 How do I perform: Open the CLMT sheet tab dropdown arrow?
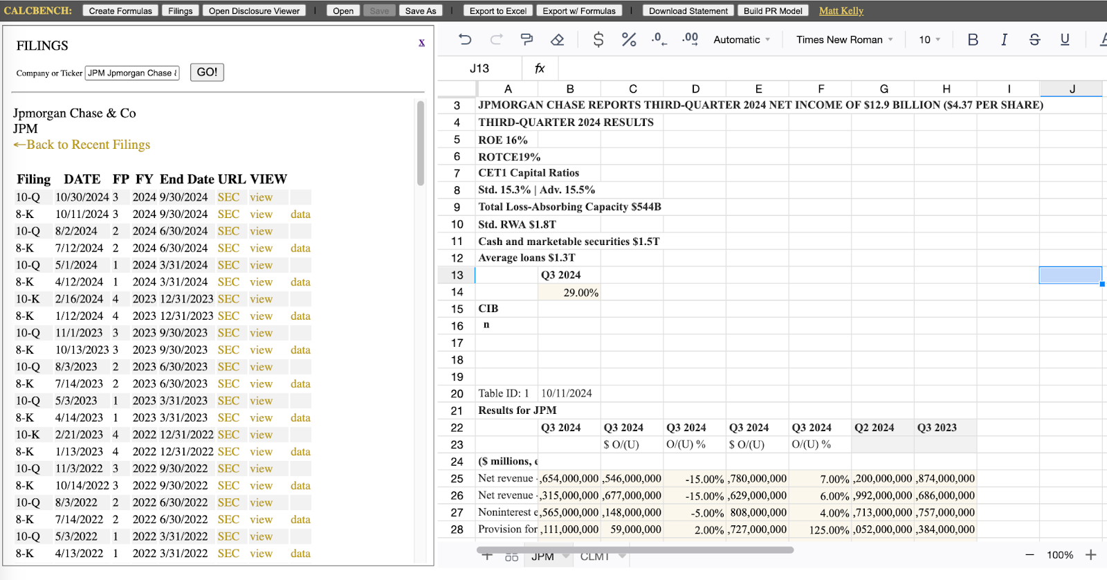point(622,556)
